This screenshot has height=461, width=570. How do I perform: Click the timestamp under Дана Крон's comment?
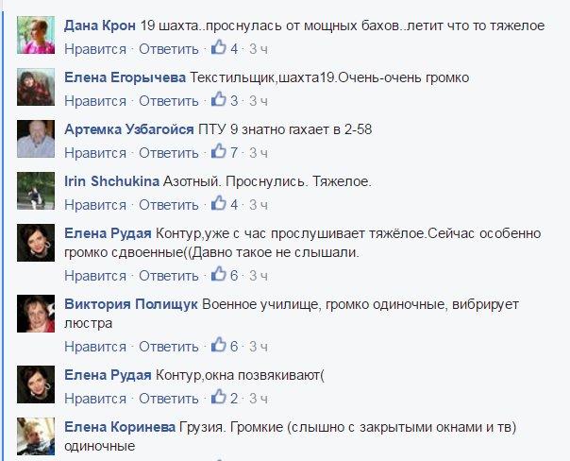tap(259, 49)
